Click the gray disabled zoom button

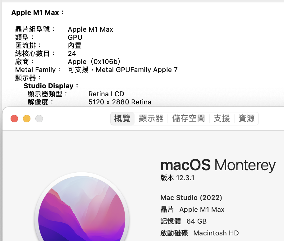coord(39,119)
